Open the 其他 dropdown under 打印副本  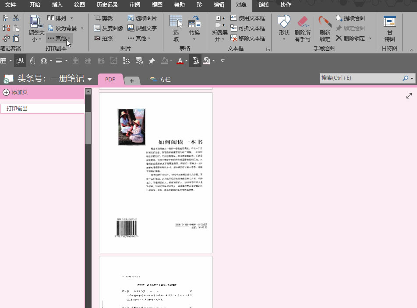point(60,38)
